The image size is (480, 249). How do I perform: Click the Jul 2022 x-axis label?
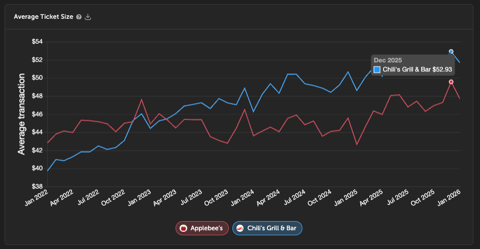pos(88,198)
